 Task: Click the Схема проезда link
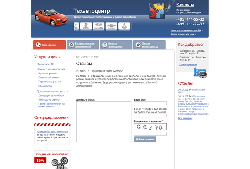tap(188, 64)
